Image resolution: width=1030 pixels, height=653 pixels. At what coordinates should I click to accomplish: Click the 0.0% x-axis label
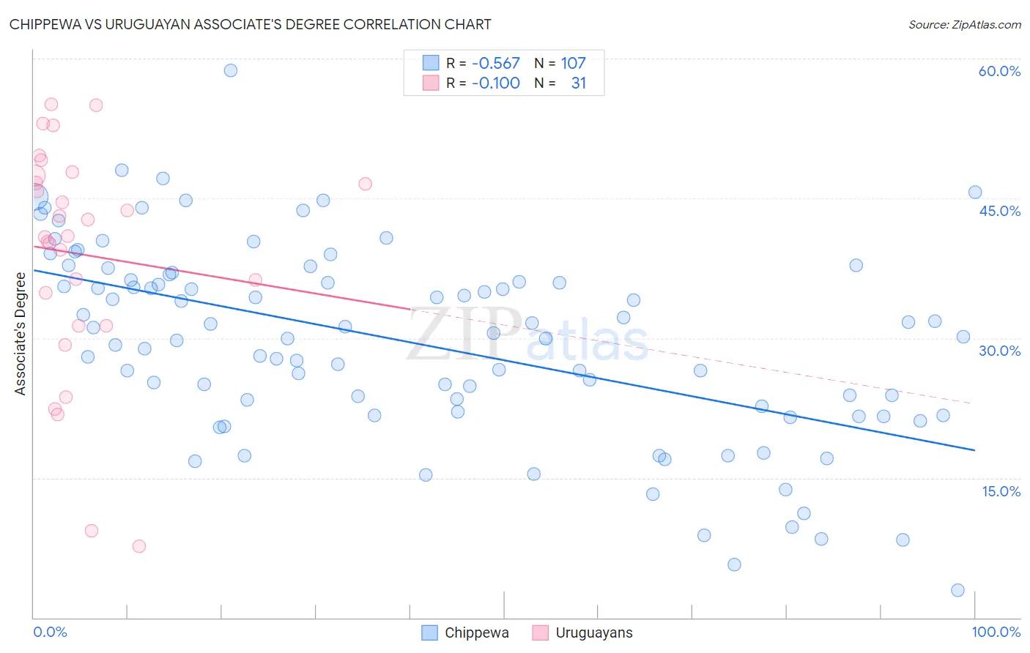50,632
